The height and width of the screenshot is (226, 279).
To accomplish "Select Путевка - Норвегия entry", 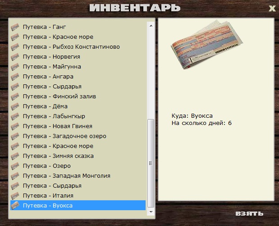I will pos(78,57).
